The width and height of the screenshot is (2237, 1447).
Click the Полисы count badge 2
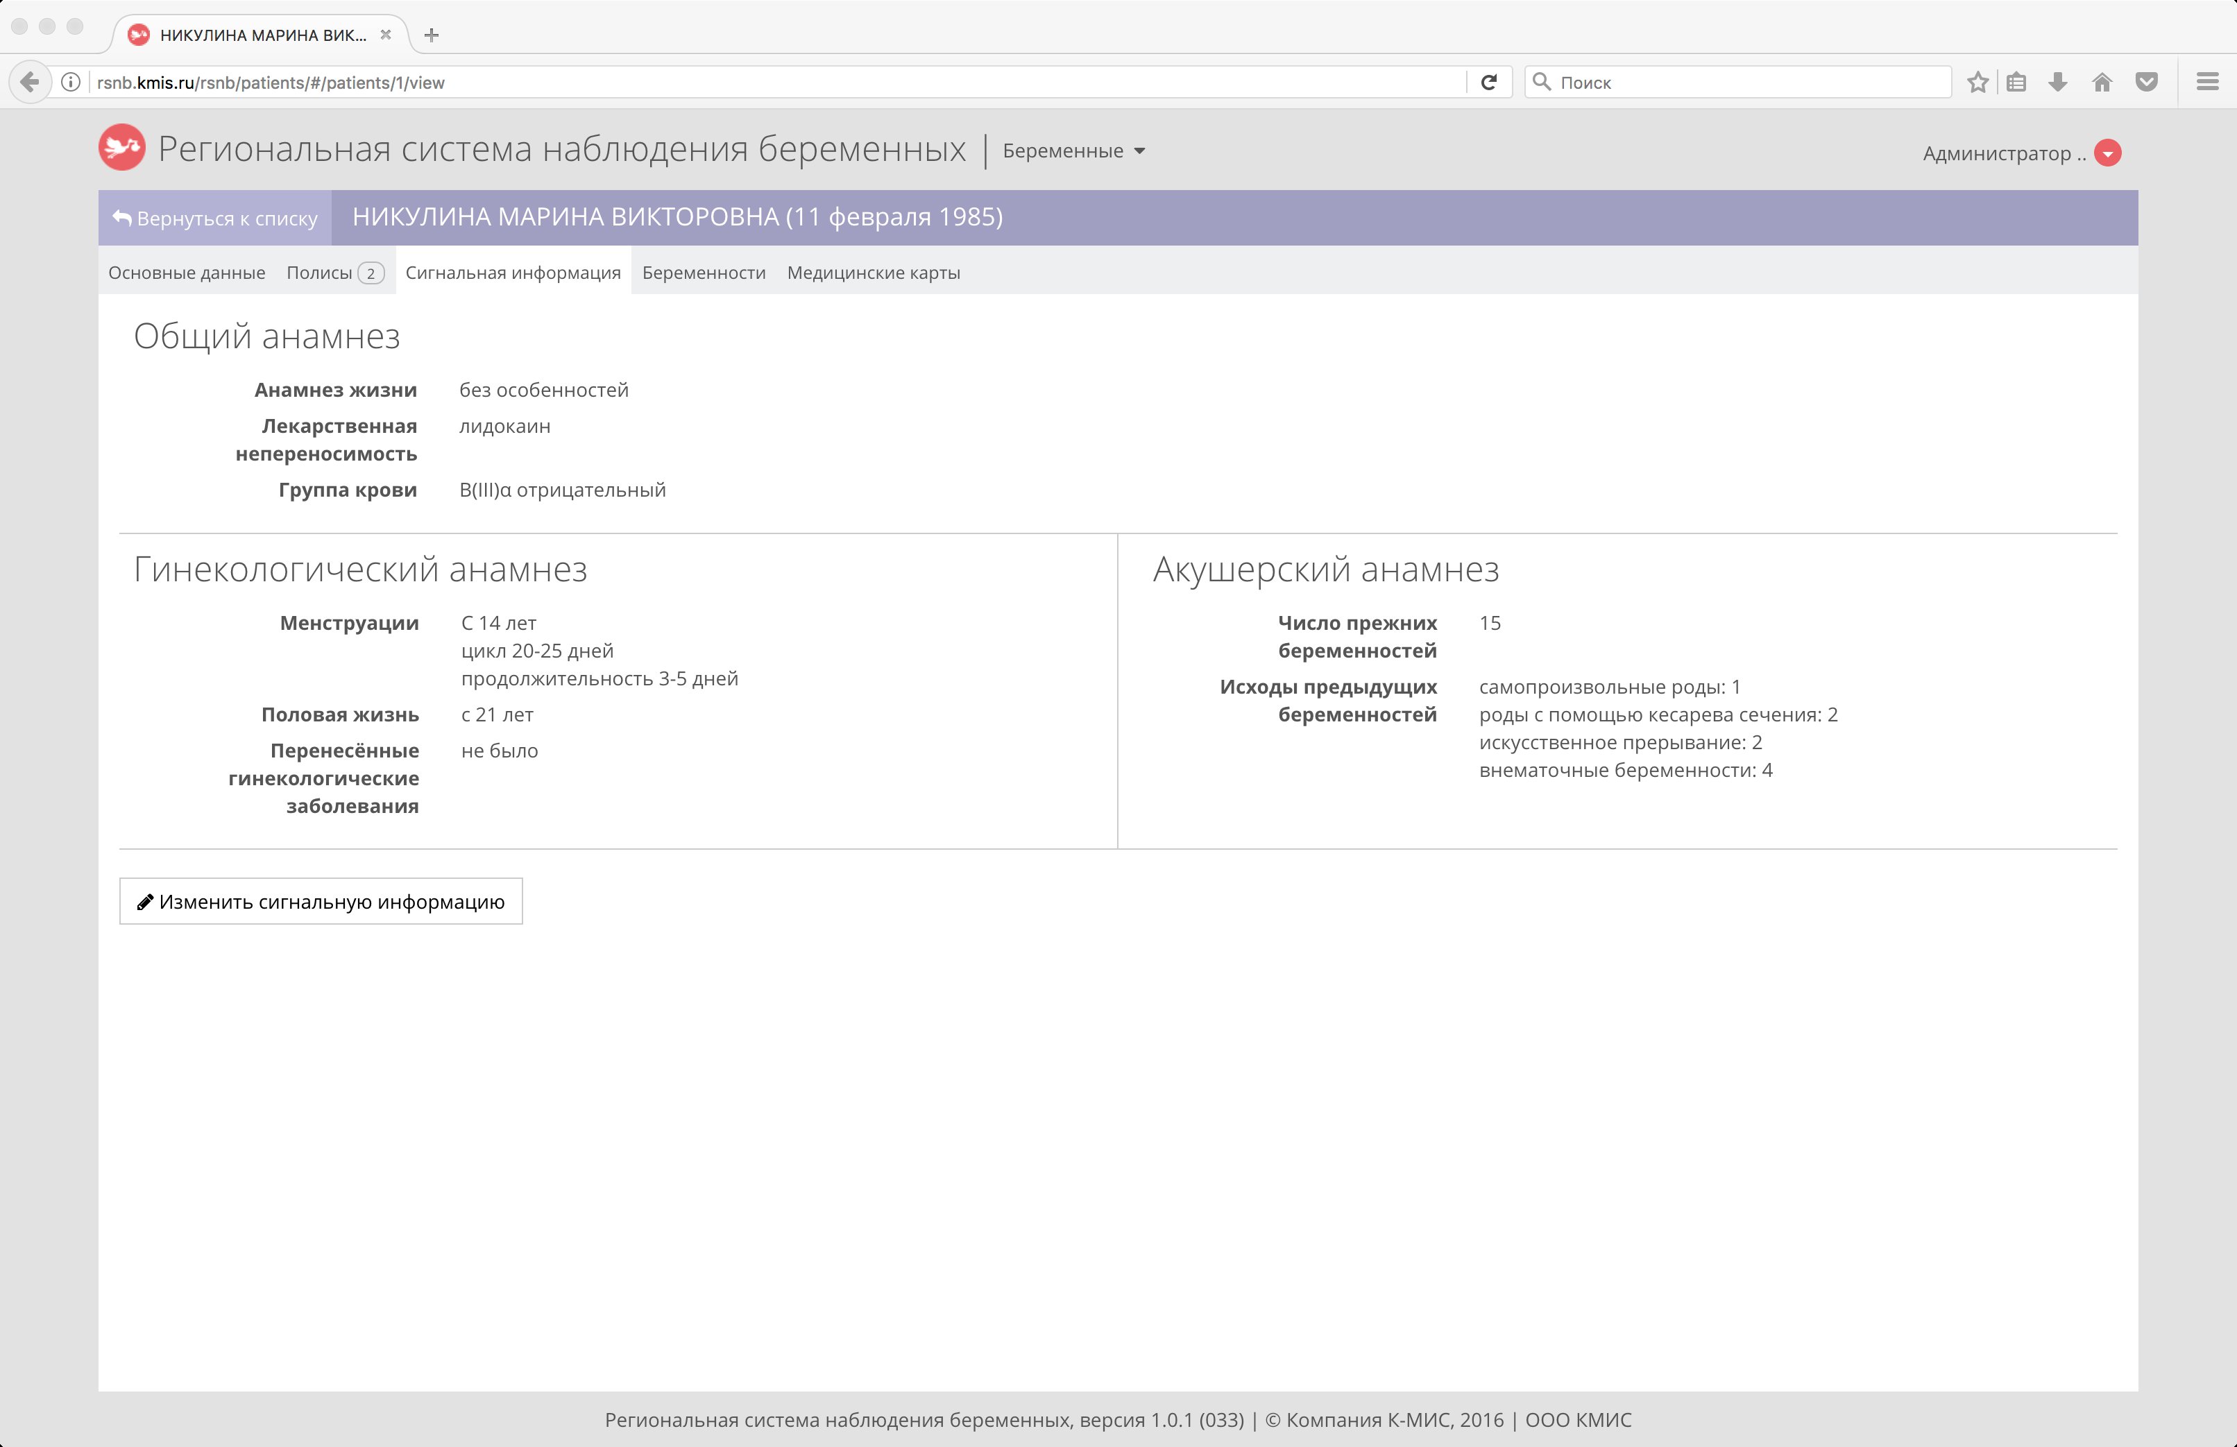tap(371, 273)
